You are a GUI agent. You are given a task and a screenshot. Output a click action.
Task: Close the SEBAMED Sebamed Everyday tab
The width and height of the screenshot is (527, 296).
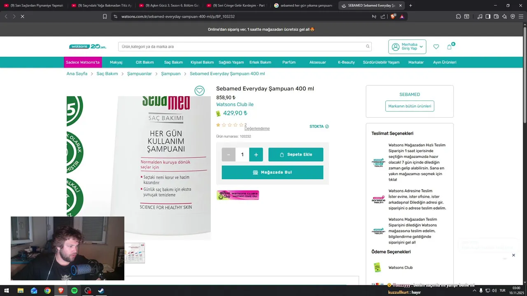pyautogui.click(x=401, y=5)
